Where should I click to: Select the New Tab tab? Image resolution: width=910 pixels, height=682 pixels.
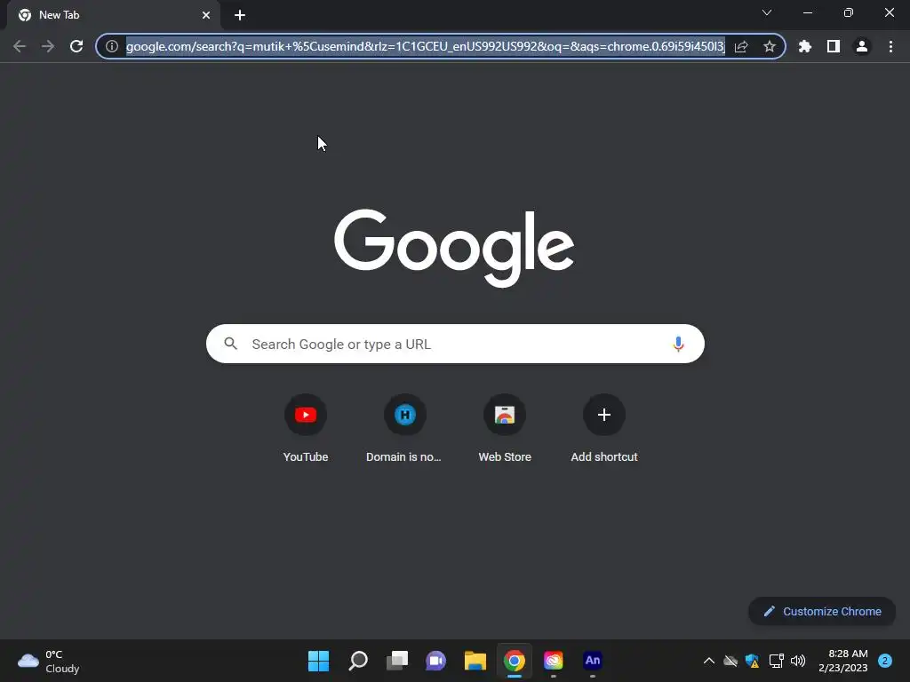click(x=114, y=15)
